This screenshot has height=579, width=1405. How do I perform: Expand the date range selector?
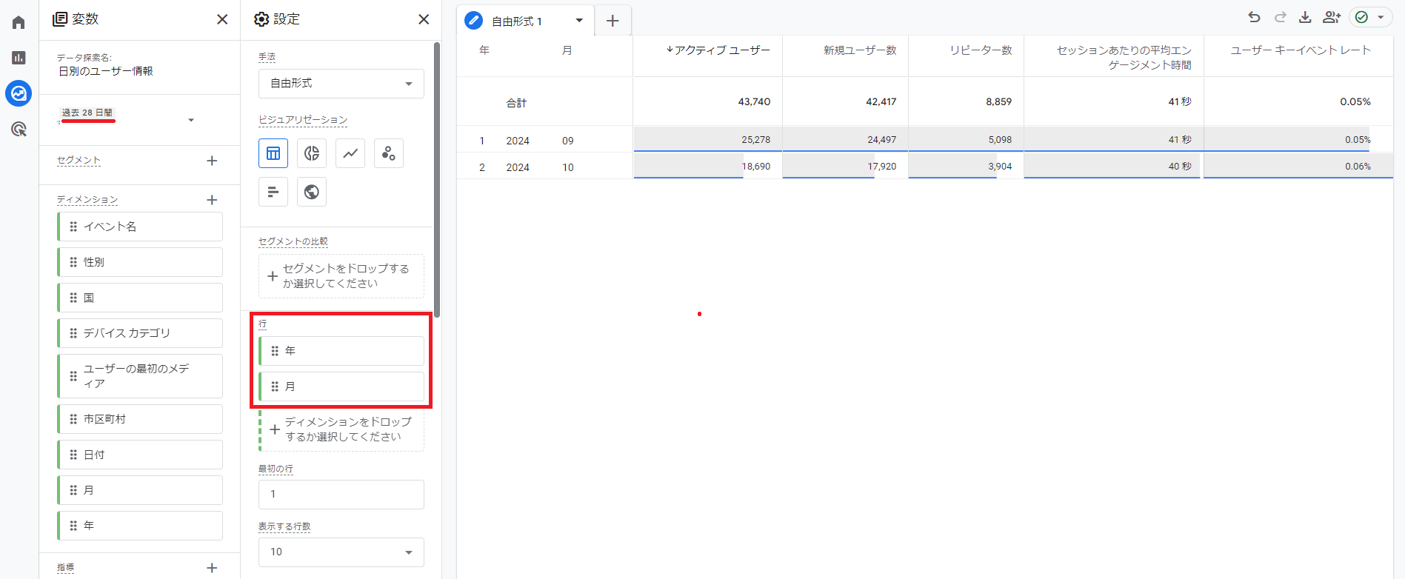(191, 120)
